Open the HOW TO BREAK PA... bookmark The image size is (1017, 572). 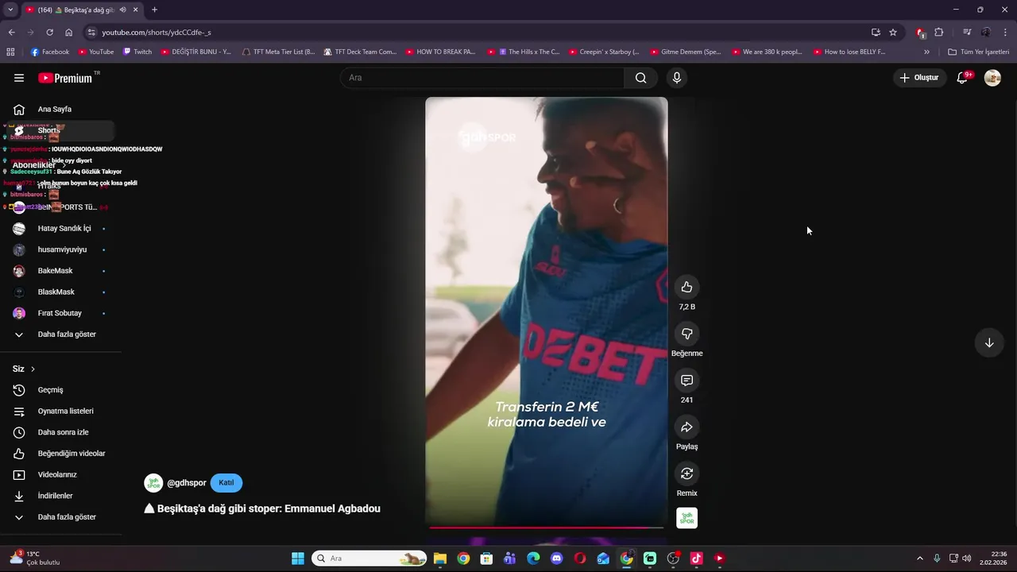pos(441,52)
